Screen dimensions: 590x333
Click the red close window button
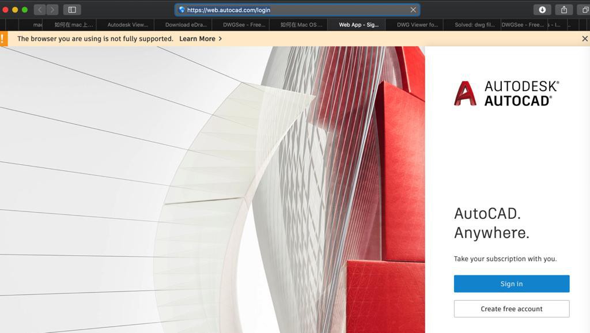[5, 10]
